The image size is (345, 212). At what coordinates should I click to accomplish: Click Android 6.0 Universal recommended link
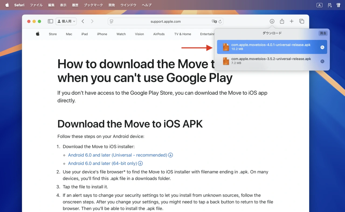(118, 155)
